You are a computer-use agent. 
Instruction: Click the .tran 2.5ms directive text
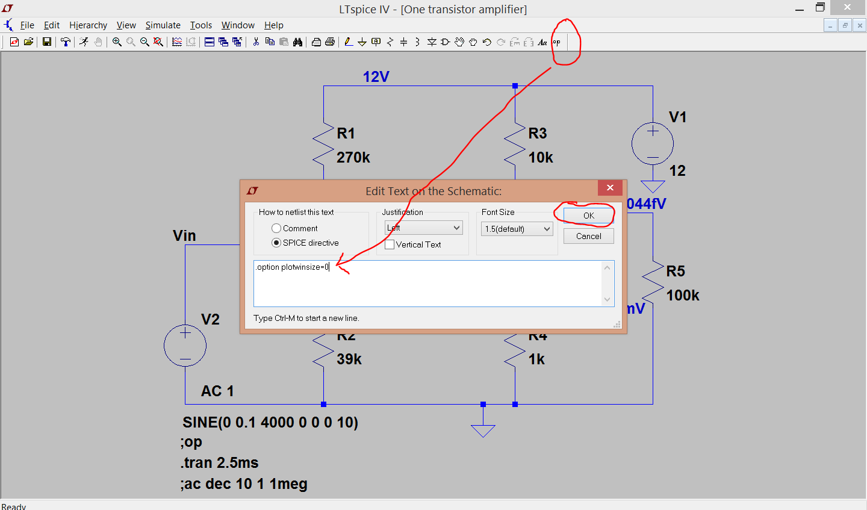[x=219, y=462]
